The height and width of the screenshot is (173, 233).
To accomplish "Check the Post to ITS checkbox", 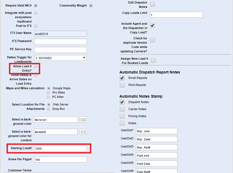I will tap(36, 26).
